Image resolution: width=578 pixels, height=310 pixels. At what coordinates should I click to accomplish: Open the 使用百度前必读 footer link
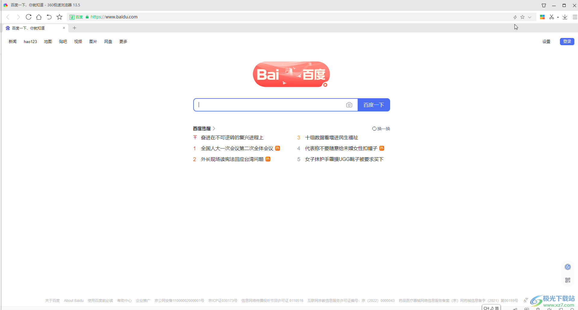(x=100, y=301)
